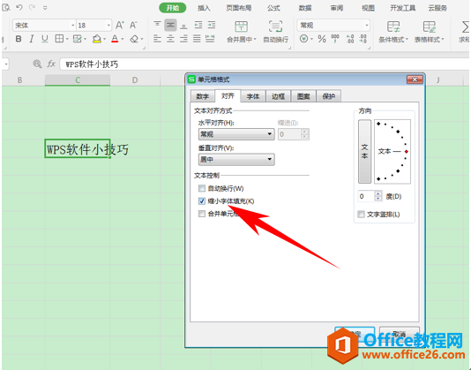The height and width of the screenshot is (370, 471).
Task: Click the decrease indent icon
Action: click(198, 26)
